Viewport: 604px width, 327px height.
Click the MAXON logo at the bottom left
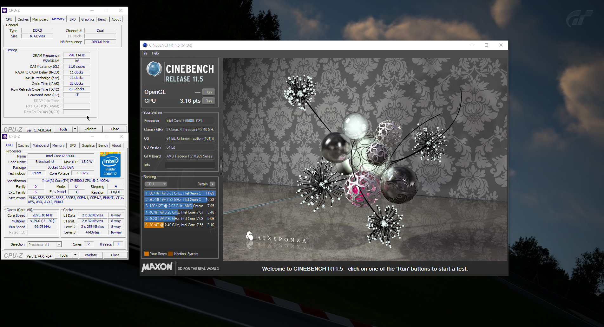[x=157, y=267]
